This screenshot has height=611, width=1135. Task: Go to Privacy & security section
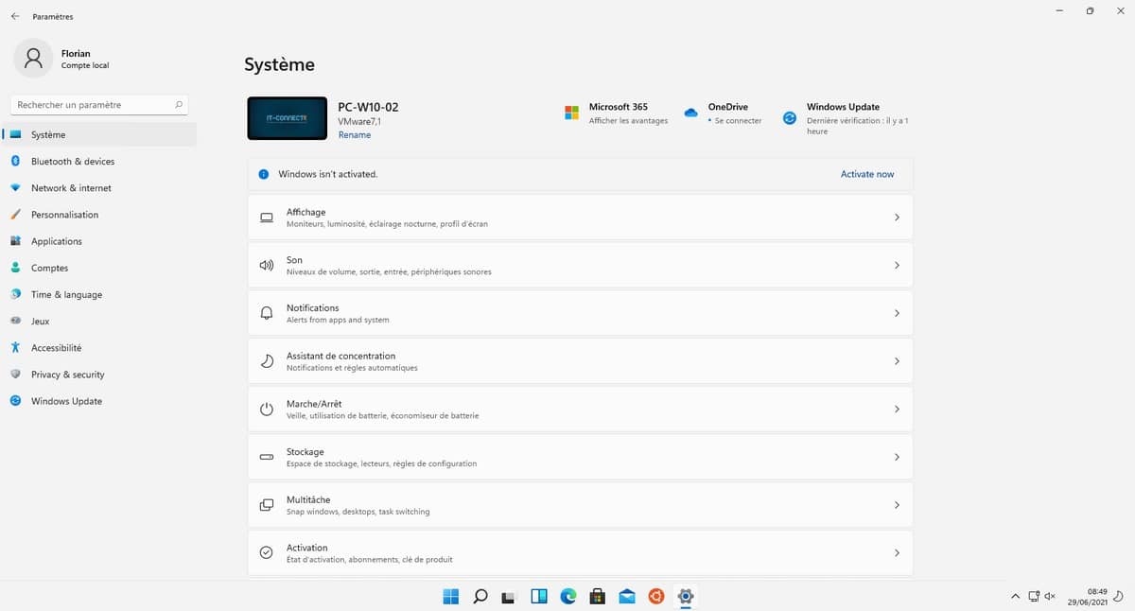(x=67, y=375)
